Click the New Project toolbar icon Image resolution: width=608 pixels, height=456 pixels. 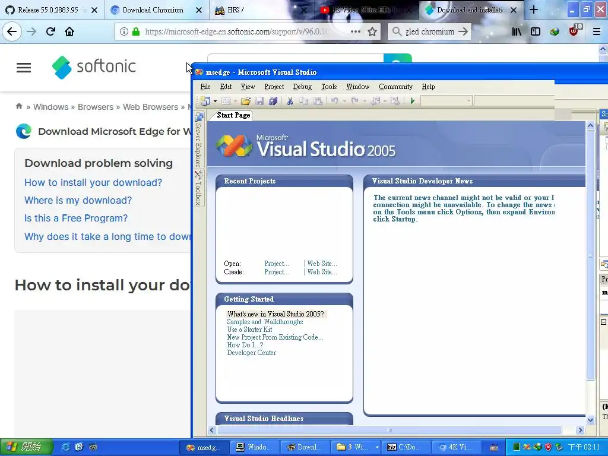pos(205,101)
